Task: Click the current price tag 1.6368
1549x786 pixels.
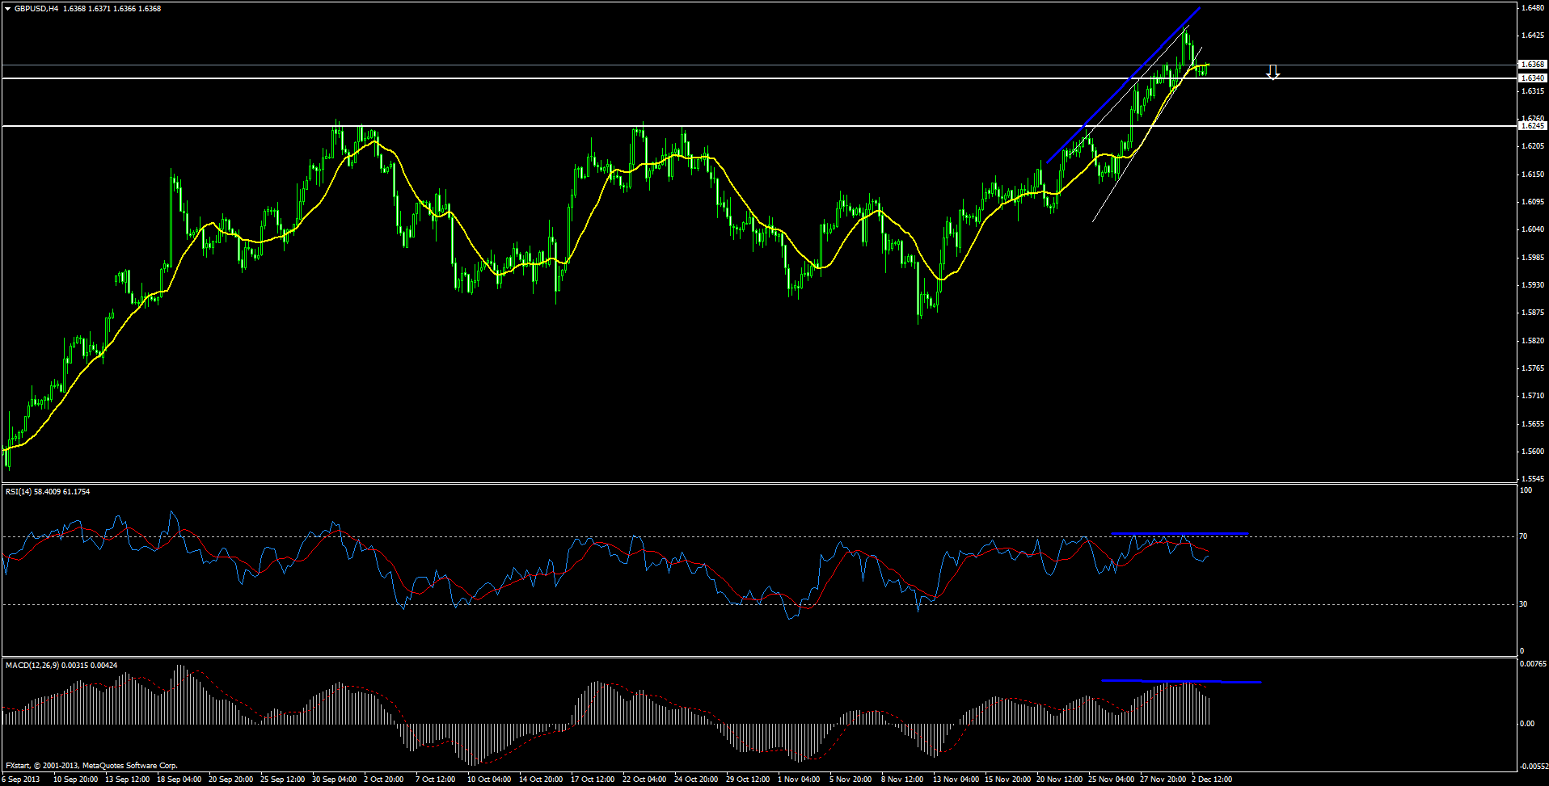Action: tap(1533, 64)
